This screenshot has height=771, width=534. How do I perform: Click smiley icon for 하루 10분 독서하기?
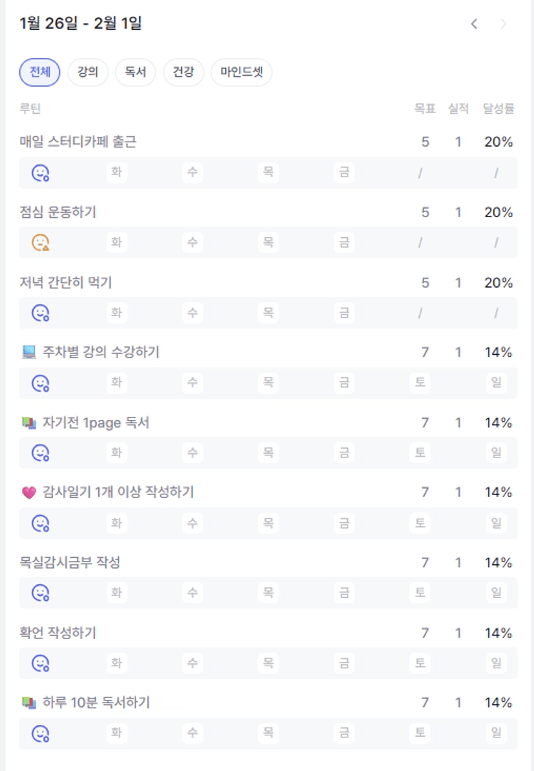41,733
